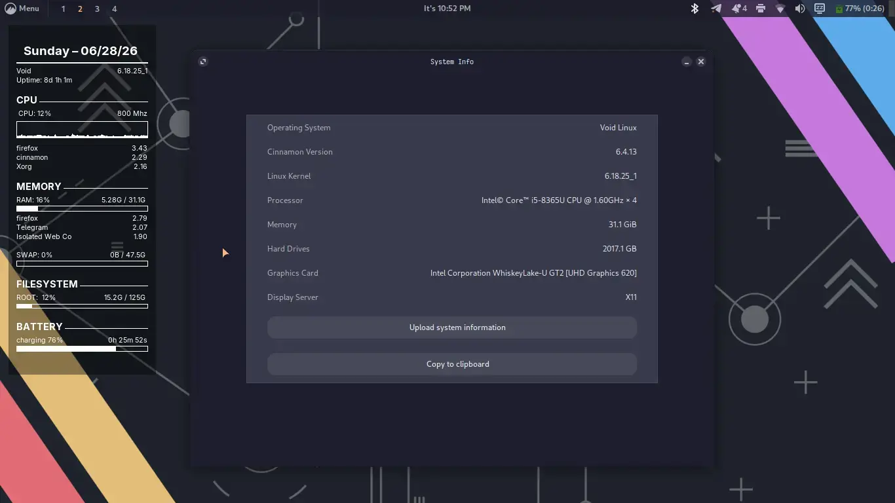Select the Linux Kernel label

[289, 176]
